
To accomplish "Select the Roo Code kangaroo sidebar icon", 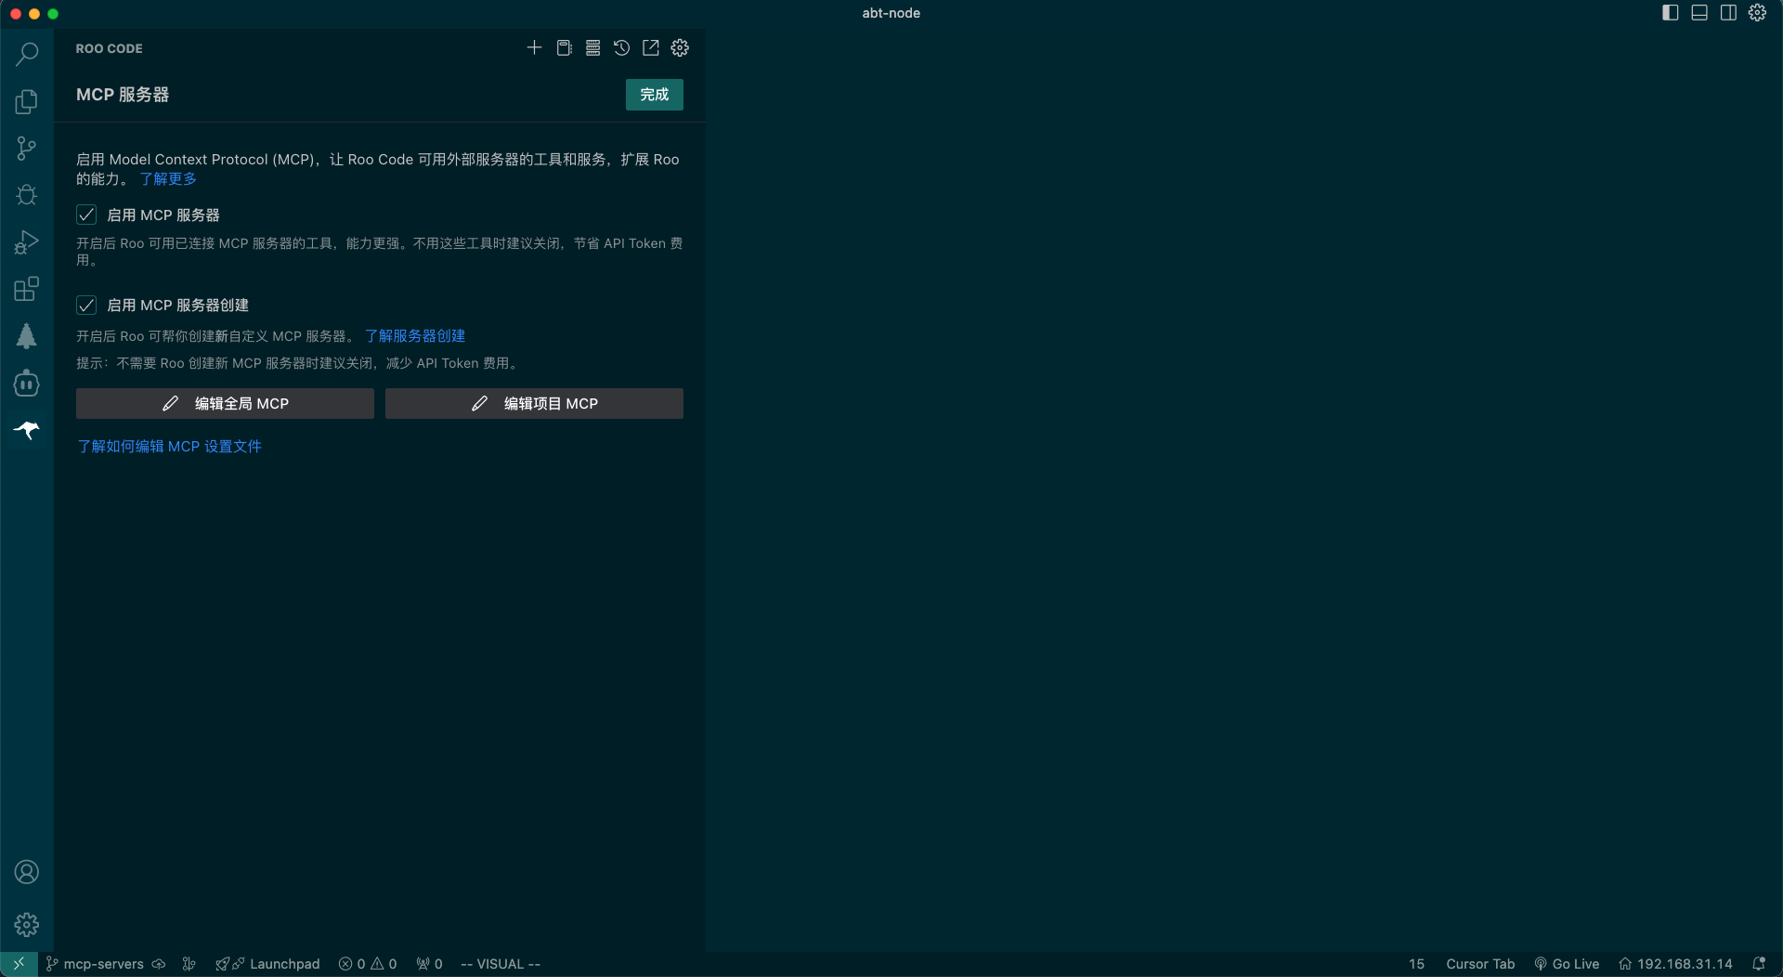I will pyautogui.click(x=26, y=430).
